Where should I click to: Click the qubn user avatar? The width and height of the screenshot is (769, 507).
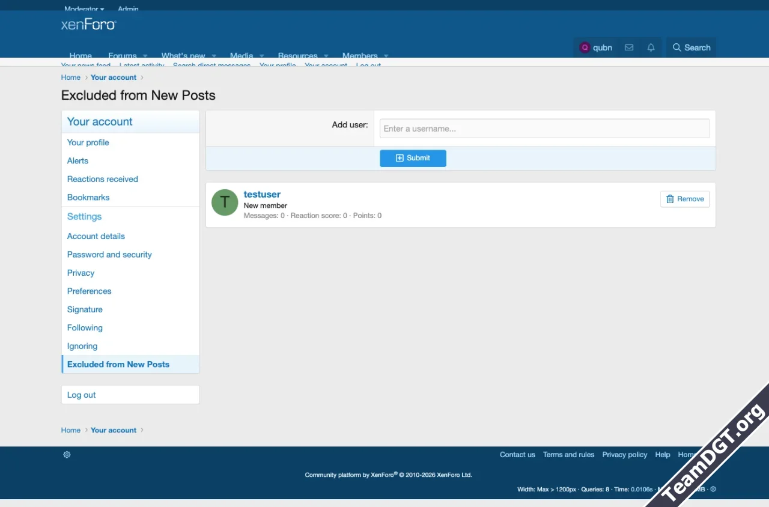[x=585, y=47]
